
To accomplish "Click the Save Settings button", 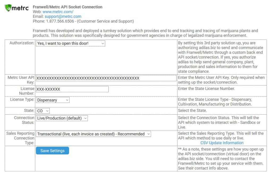I will (x=52, y=151).
